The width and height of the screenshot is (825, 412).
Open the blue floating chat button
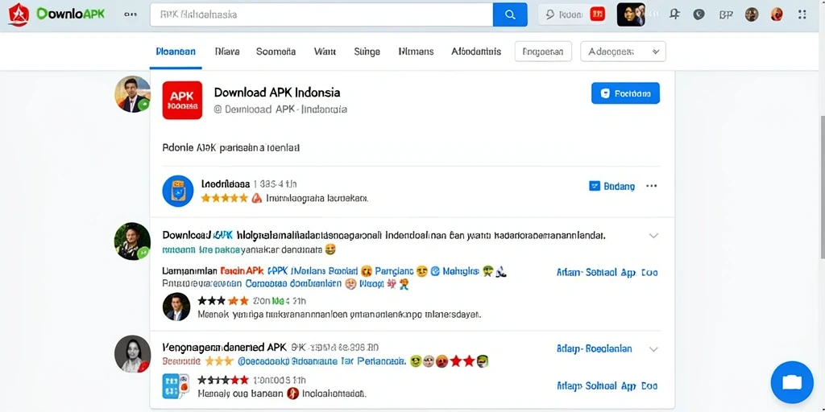[792, 382]
